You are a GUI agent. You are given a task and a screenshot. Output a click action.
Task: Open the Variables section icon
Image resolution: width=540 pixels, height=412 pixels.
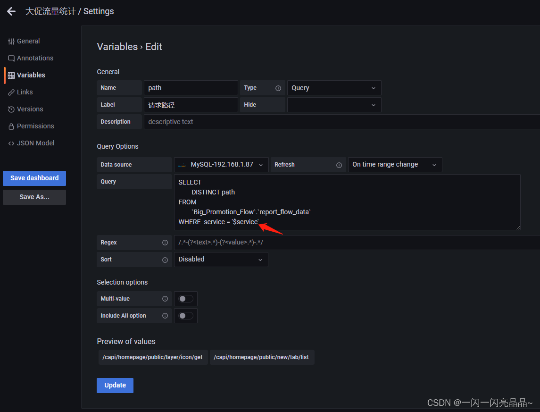(x=10, y=75)
